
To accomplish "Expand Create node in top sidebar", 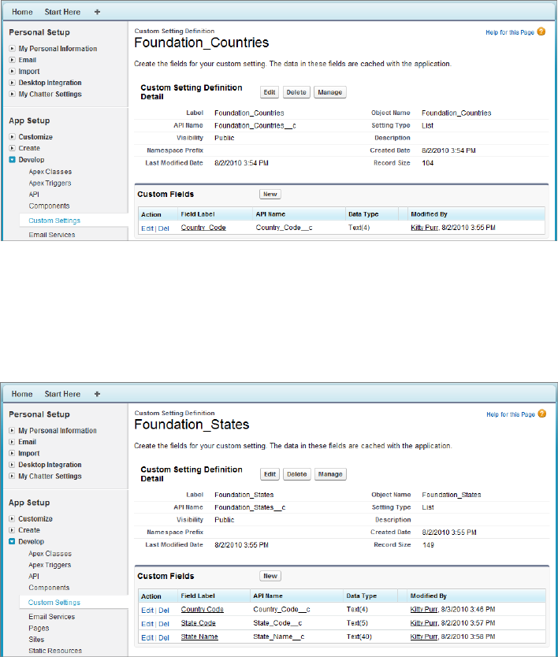I will 12,148.
